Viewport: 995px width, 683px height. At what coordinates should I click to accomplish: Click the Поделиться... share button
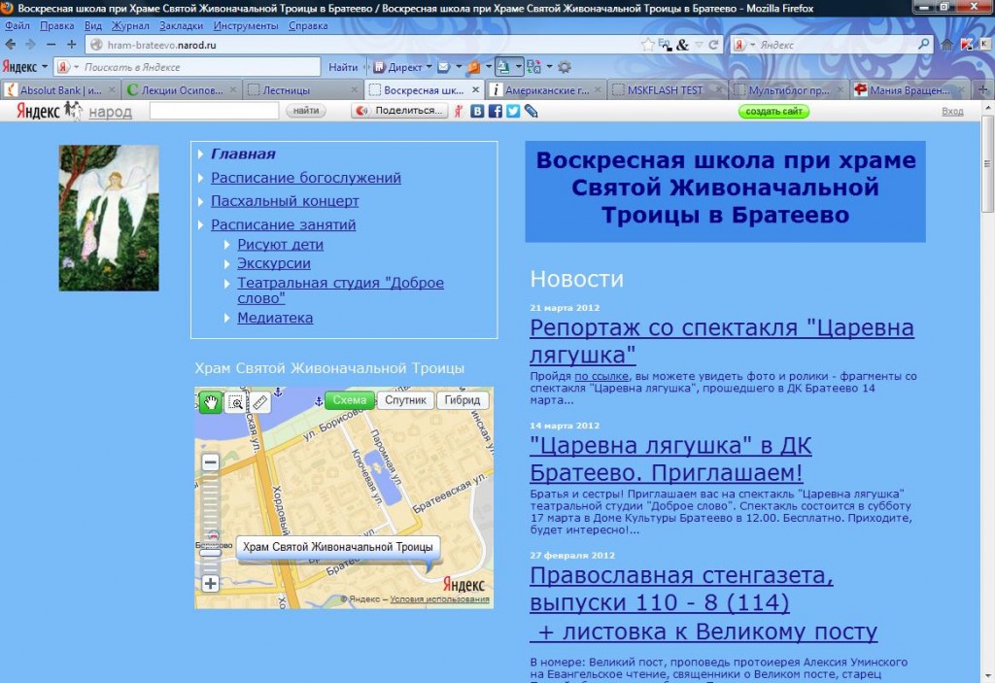[x=400, y=111]
